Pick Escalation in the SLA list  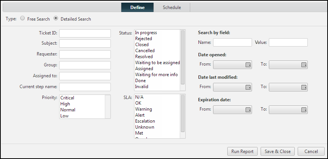(145, 121)
